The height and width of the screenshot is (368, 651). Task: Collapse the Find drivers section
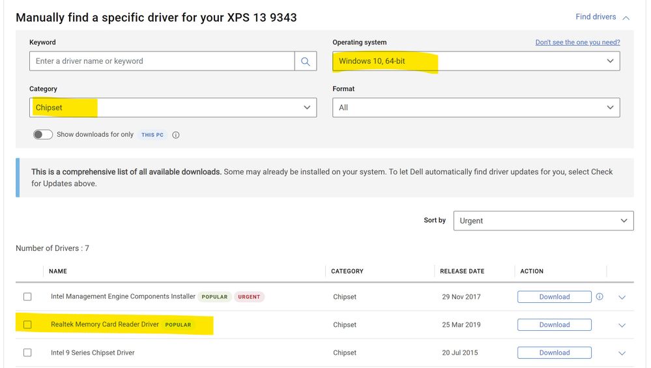pyautogui.click(x=602, y=17)
